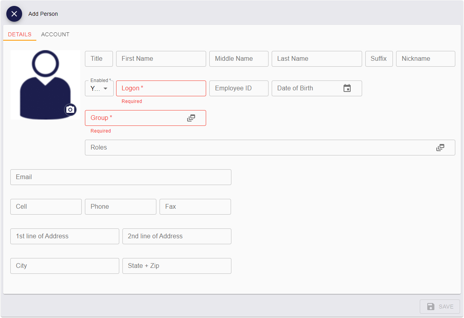Image resolution: width=464 pixels, height=318 pixels.
Task: Select the Cell number field
Action: tap(46, 207)
